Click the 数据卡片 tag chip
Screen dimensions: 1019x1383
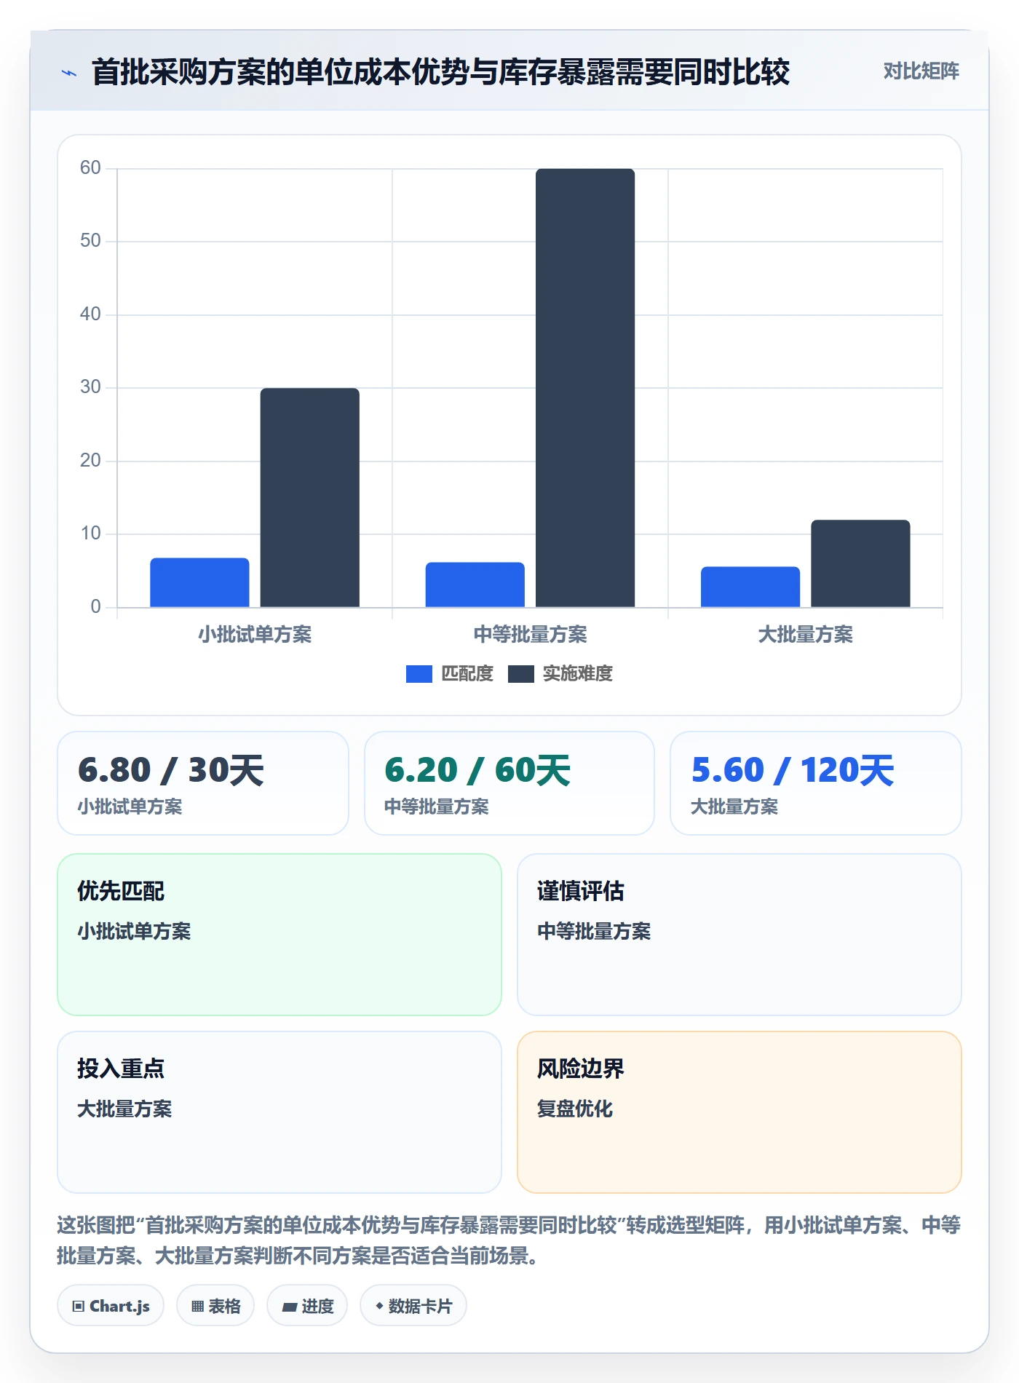[413, 1306]
